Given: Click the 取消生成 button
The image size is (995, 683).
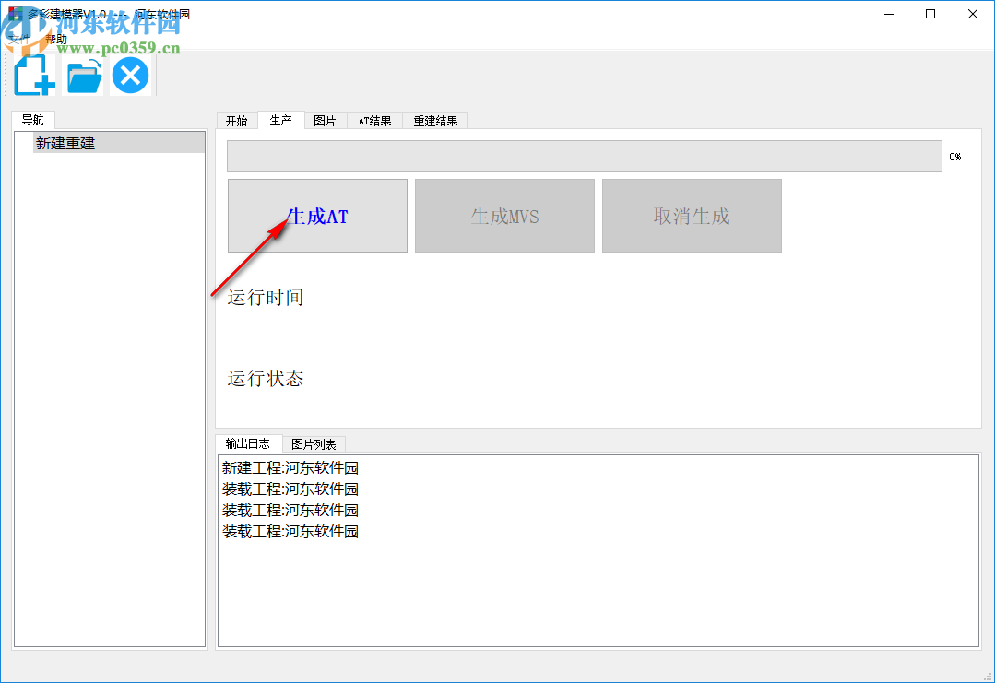Looking at the screenshot, I should [x=692, y=216].
